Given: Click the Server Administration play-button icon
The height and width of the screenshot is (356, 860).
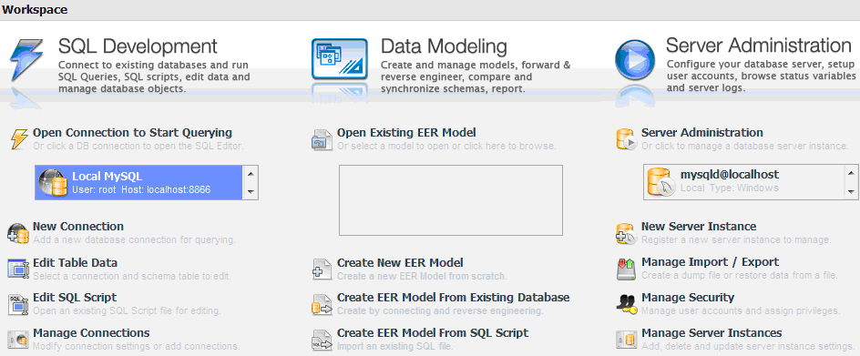Looking at the screenshot, I should [x=635, y=60].
